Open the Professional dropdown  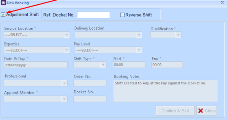[64, 83]
